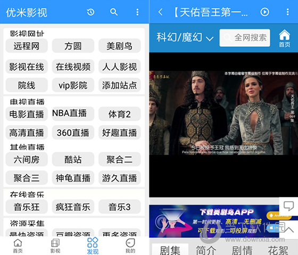Screen dimensions: 298x255
Task: Click the 其他直播 section heading
Action: click(x=27, y=147)
